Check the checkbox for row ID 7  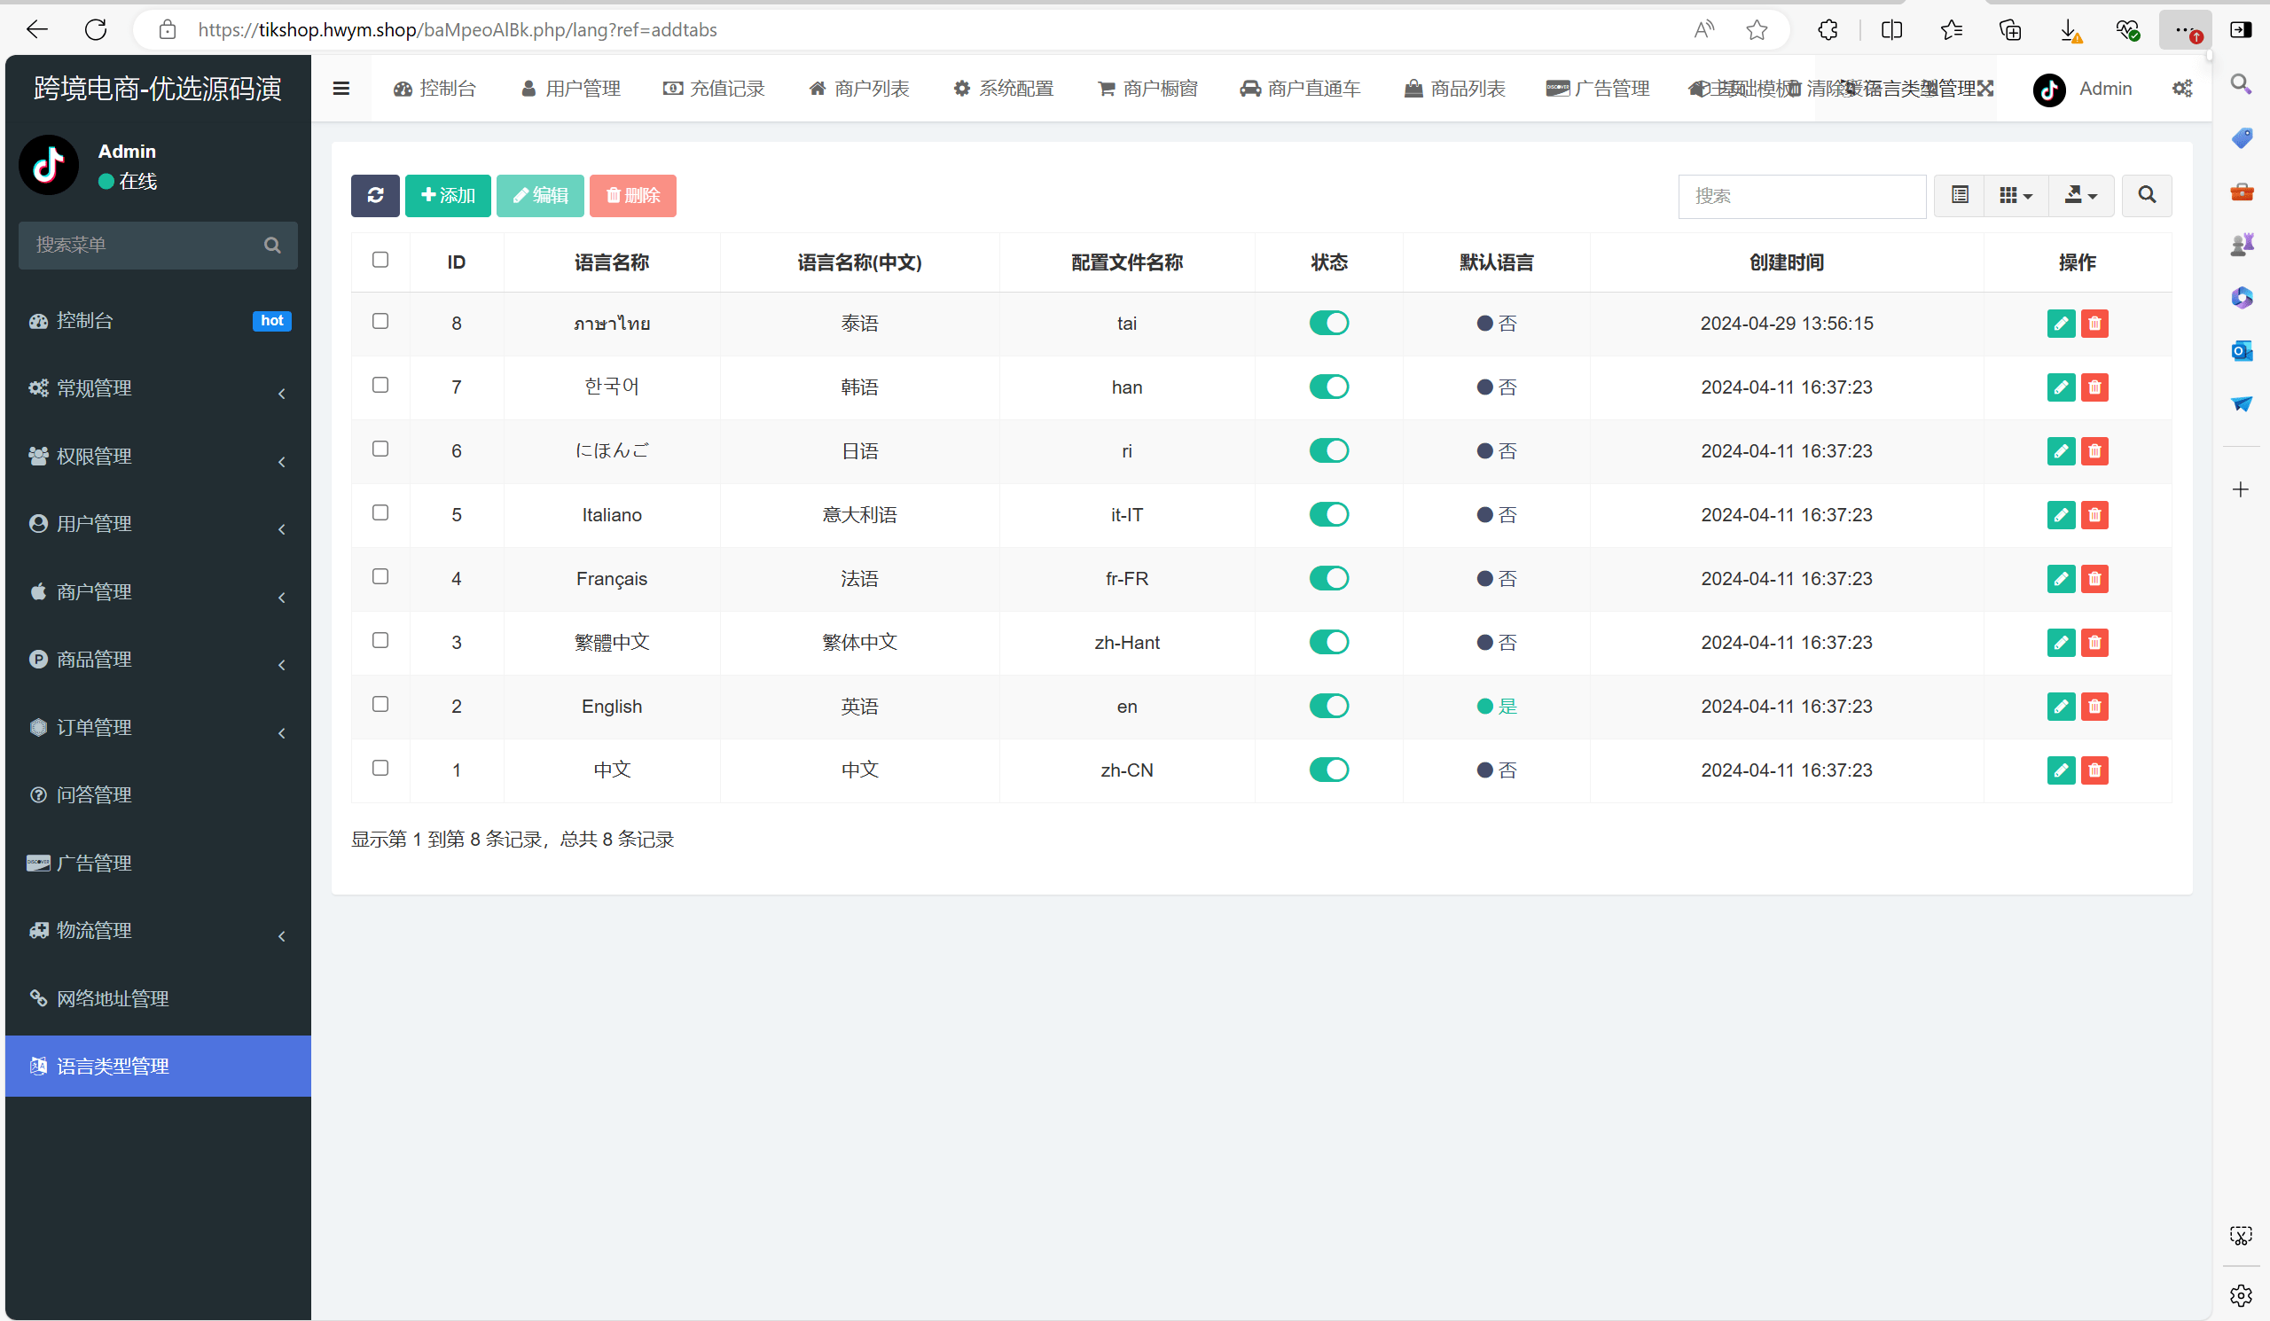tap(380, 386)
